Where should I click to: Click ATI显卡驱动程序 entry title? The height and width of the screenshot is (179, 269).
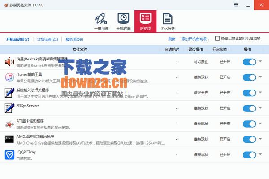pyautogui.click(x=30, y=121)
